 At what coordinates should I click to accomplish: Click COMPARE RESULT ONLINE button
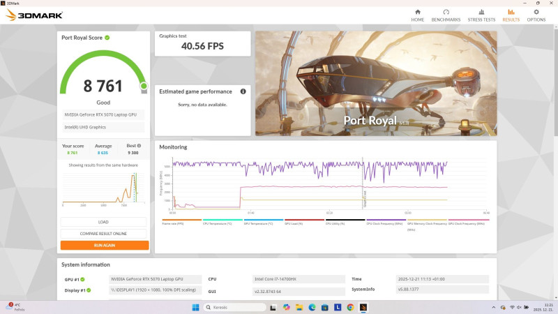point(103,234)
